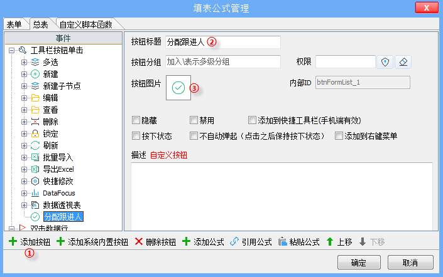Expand the 刷新 tree node
Screen dimensions: 443x277
pos(24,145)
